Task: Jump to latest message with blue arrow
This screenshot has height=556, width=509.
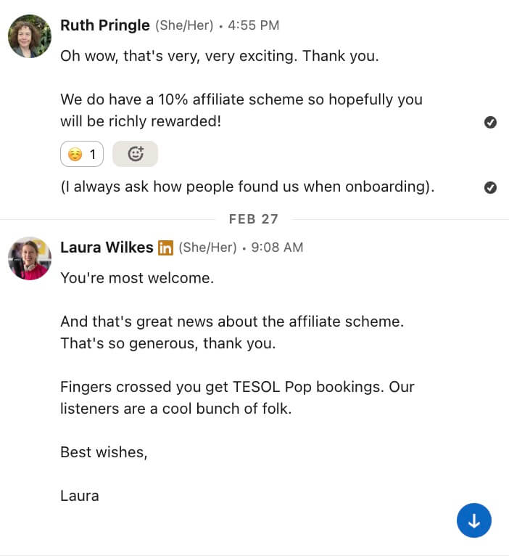Action: [474, 520]
